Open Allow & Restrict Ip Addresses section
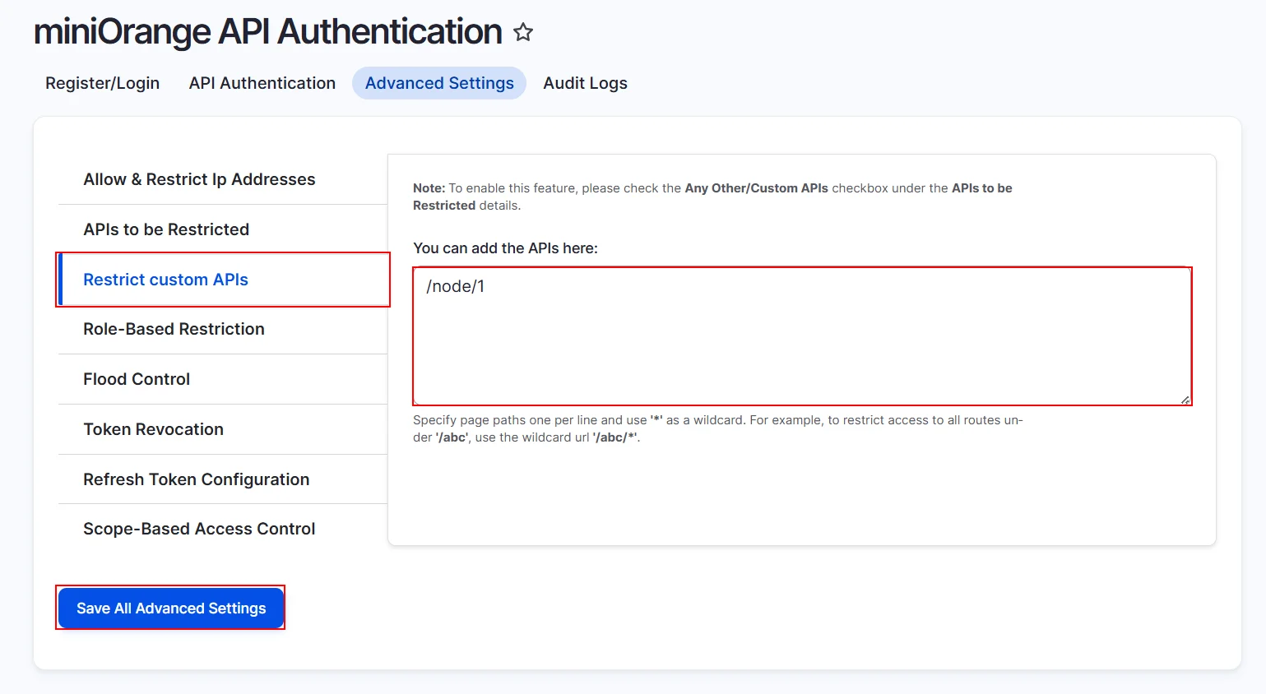Screen dimensions: 1266x694 [199, 179]
